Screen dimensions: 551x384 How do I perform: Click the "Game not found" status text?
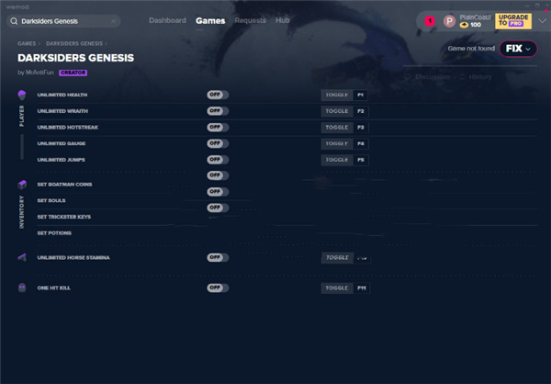coord(471,49)
